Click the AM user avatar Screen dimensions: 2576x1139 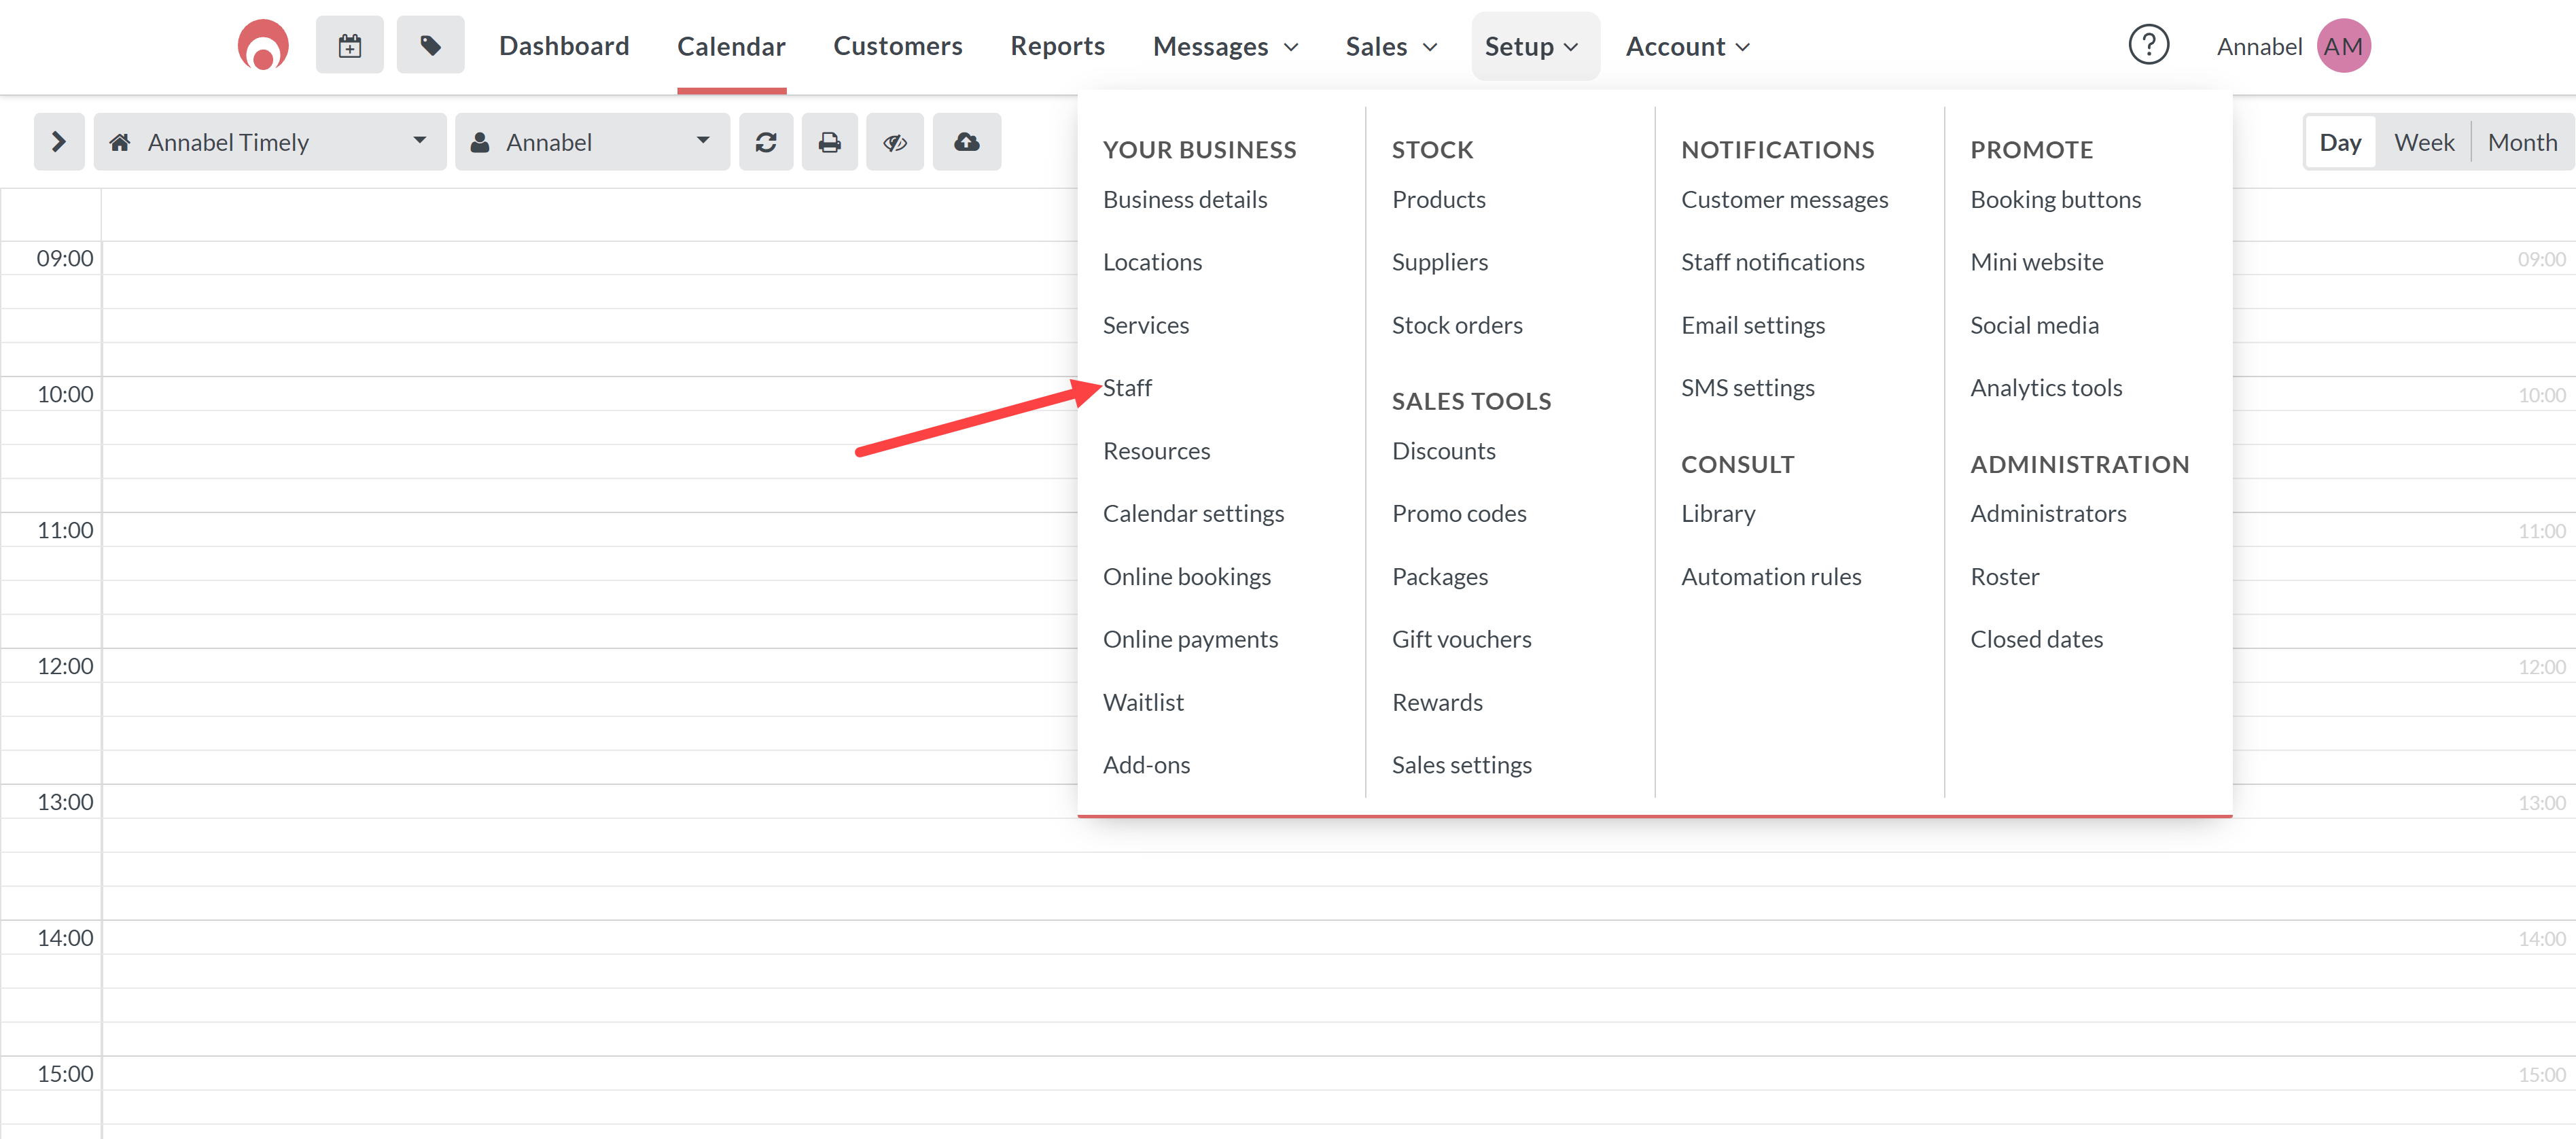coord(2342,46)
